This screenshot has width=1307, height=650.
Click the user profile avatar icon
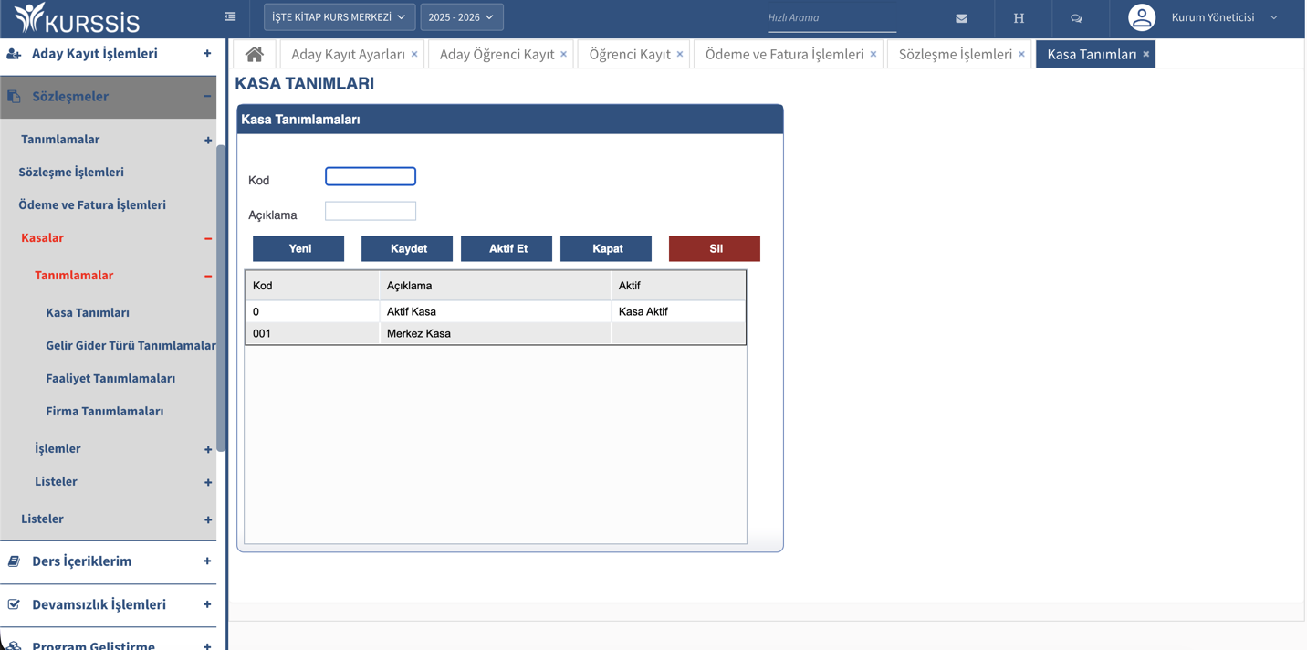tap(1141, 17)
